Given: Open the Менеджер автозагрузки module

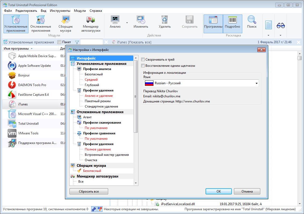Looking at the screenshot, I should 91,24.
